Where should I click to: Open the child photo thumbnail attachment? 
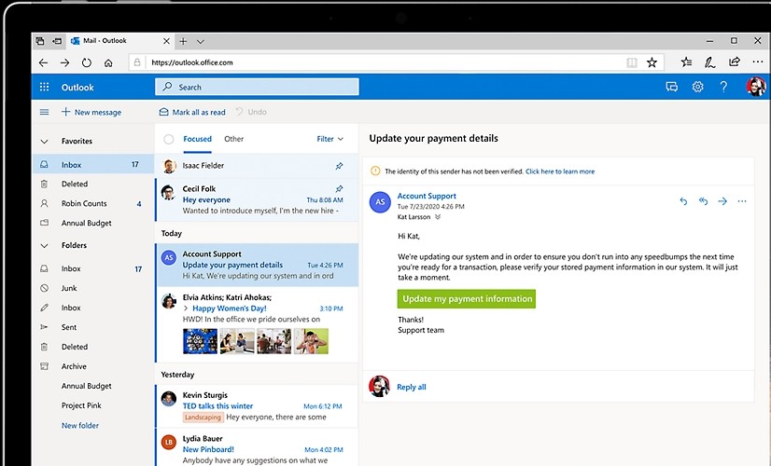coord(311,341)
